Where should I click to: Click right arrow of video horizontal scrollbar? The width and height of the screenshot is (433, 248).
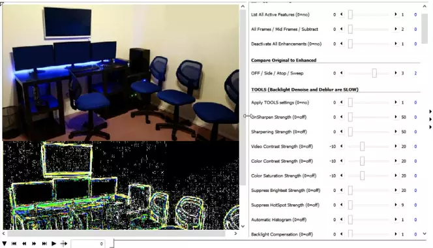[235, 234]
